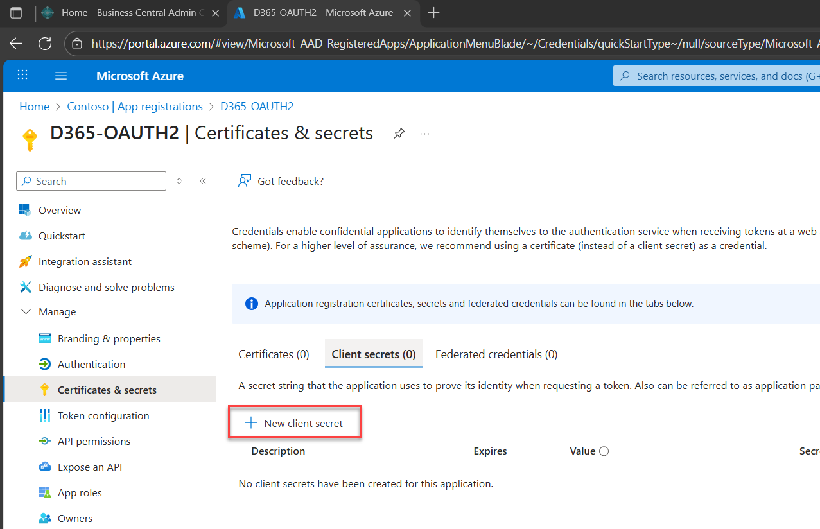
Task: Click the Branding & properties icon
Action: [x=44, y=338]
